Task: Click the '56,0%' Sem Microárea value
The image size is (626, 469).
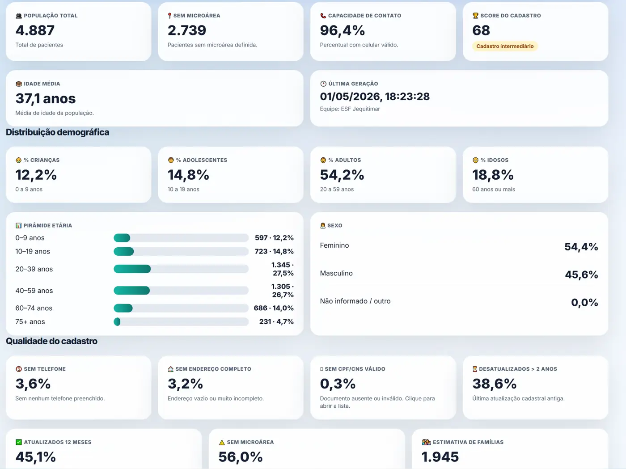Action: (241, 457)
